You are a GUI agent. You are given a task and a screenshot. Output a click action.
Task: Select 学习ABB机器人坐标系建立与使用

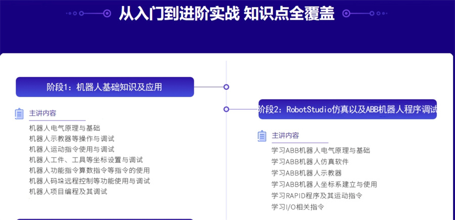[x=324, y=184]
